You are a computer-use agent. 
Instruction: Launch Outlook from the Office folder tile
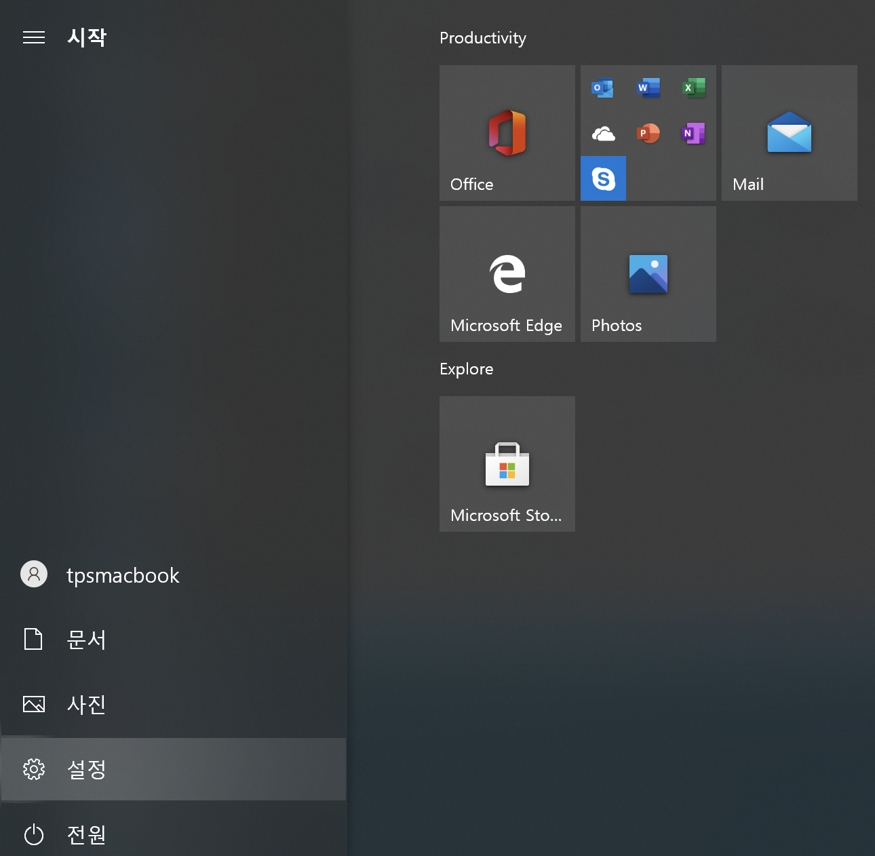pos(603,88)
